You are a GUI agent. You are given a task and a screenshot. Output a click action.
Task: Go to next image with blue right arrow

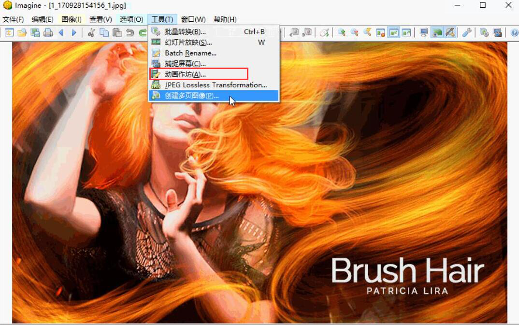[74, 32]
